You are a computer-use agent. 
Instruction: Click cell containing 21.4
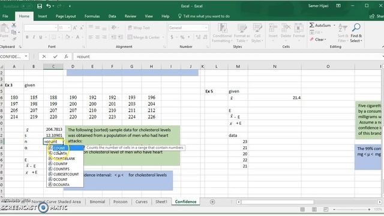[275, 98]
